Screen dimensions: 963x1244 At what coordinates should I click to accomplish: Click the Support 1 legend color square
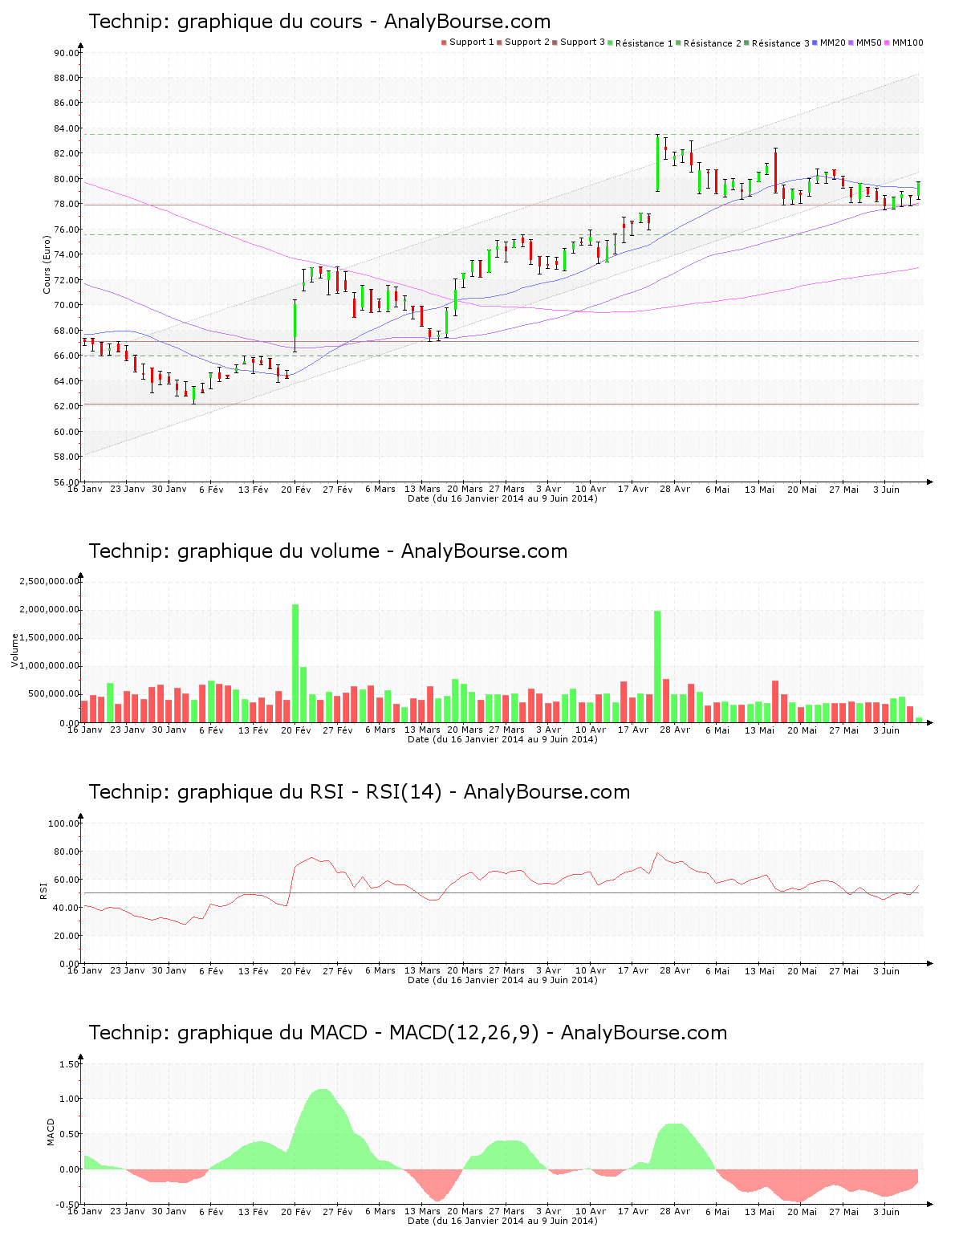444,43
